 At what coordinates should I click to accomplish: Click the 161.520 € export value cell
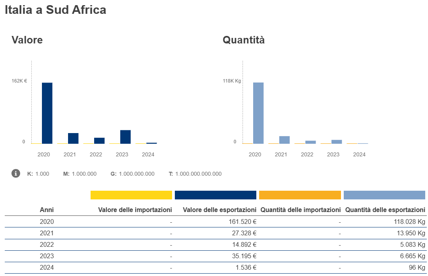click(240, 222)
